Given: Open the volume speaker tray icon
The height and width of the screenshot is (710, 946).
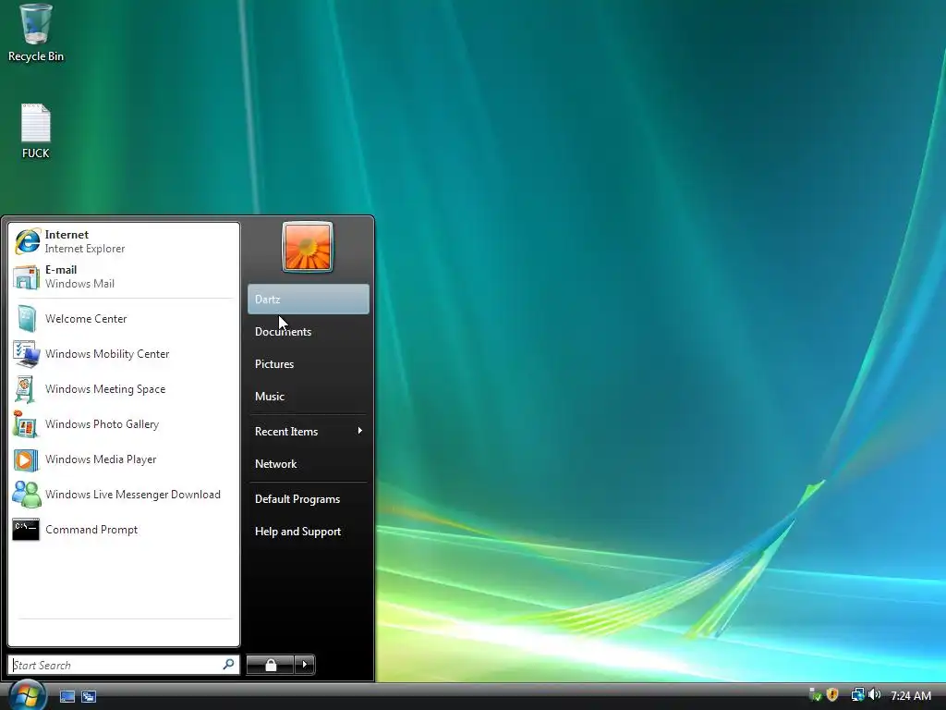Looking at the screenshot, I should tap(874, 695).
